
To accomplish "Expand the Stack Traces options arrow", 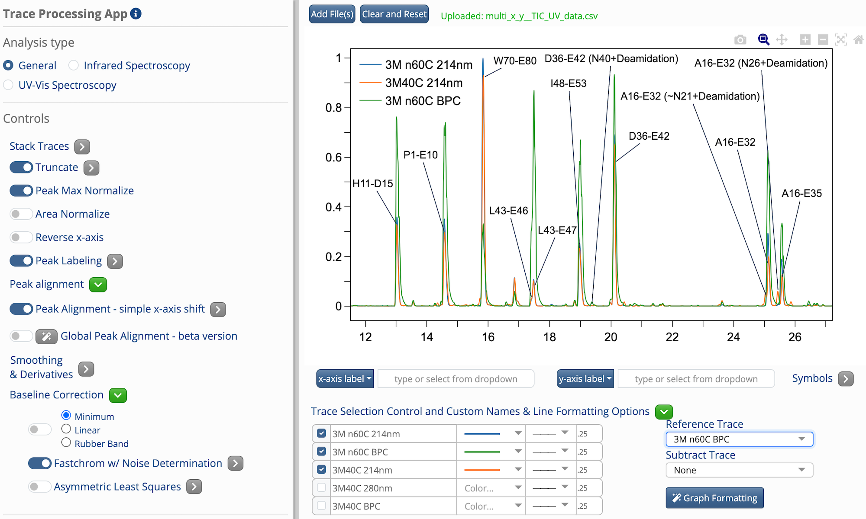I will (82, 147).
